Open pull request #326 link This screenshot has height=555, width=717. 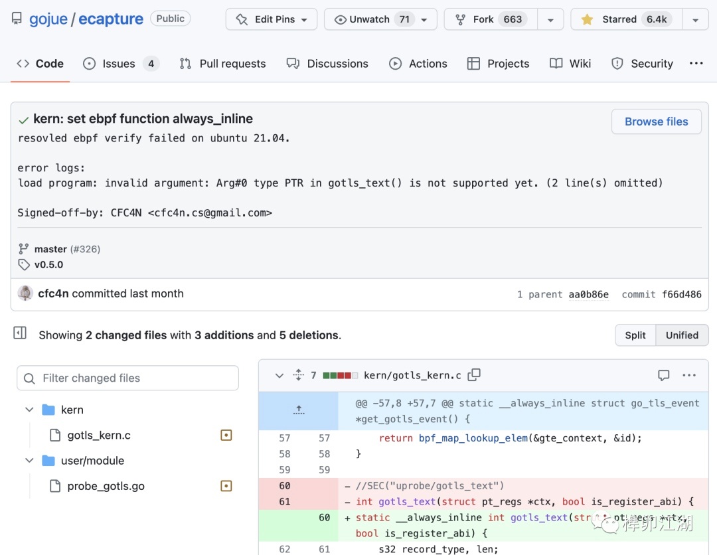[85, 249]
